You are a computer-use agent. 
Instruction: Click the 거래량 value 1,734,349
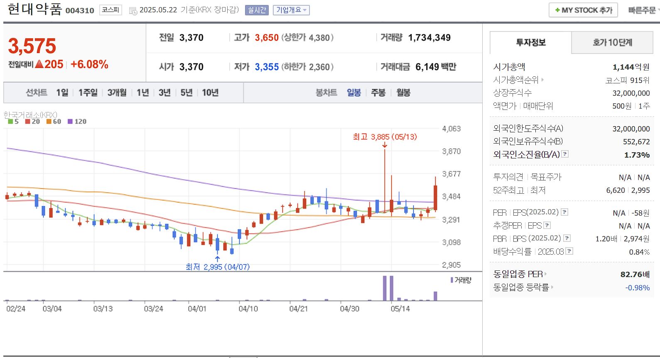point(429,38)
